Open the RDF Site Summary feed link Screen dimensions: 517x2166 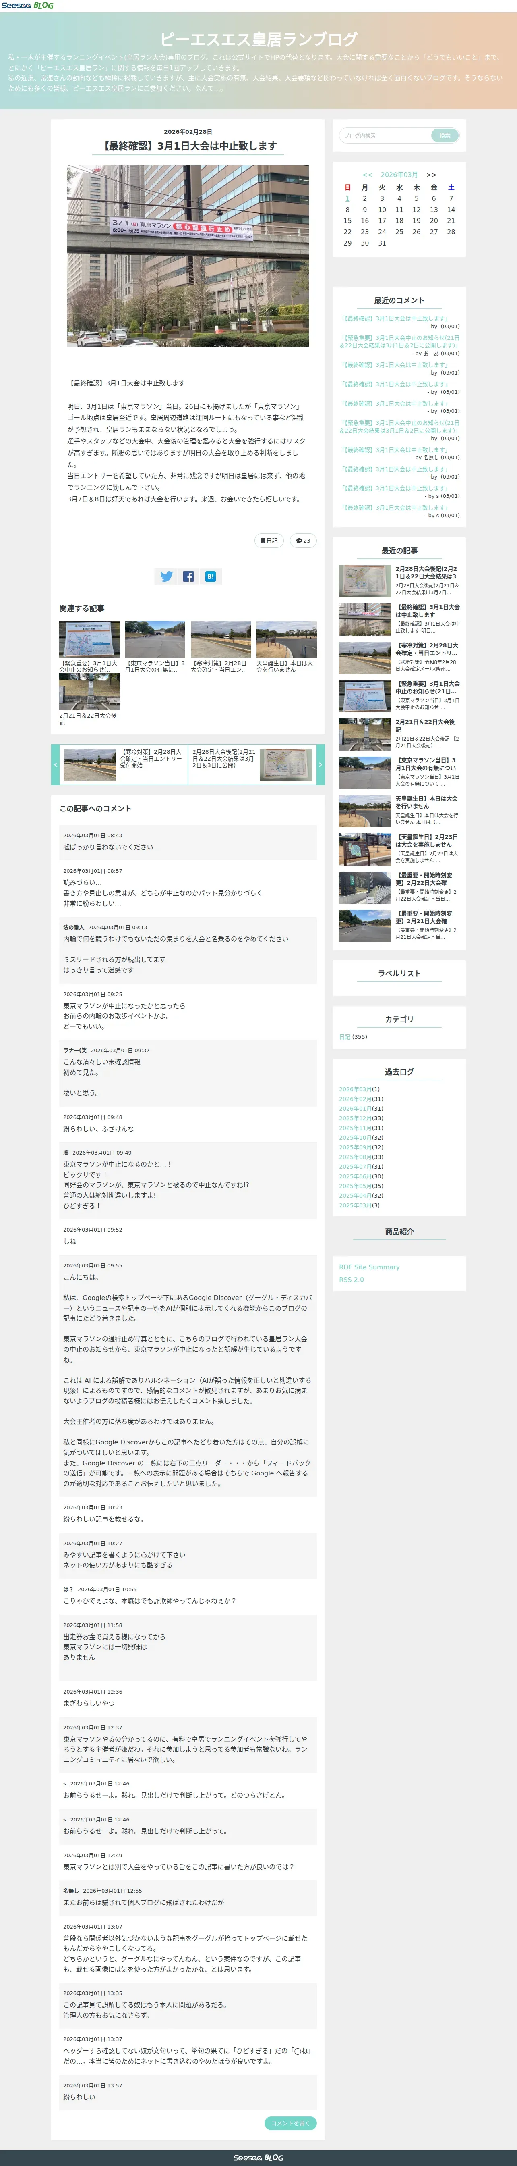click(x=369, y=1267)
